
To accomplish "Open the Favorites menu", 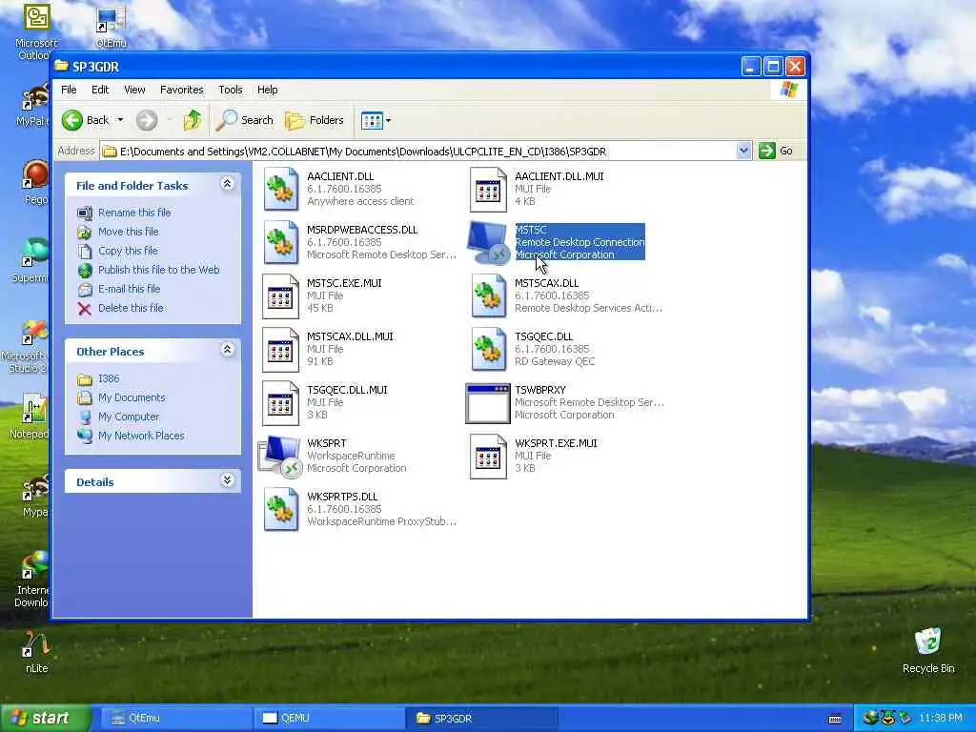I will 182,90.
